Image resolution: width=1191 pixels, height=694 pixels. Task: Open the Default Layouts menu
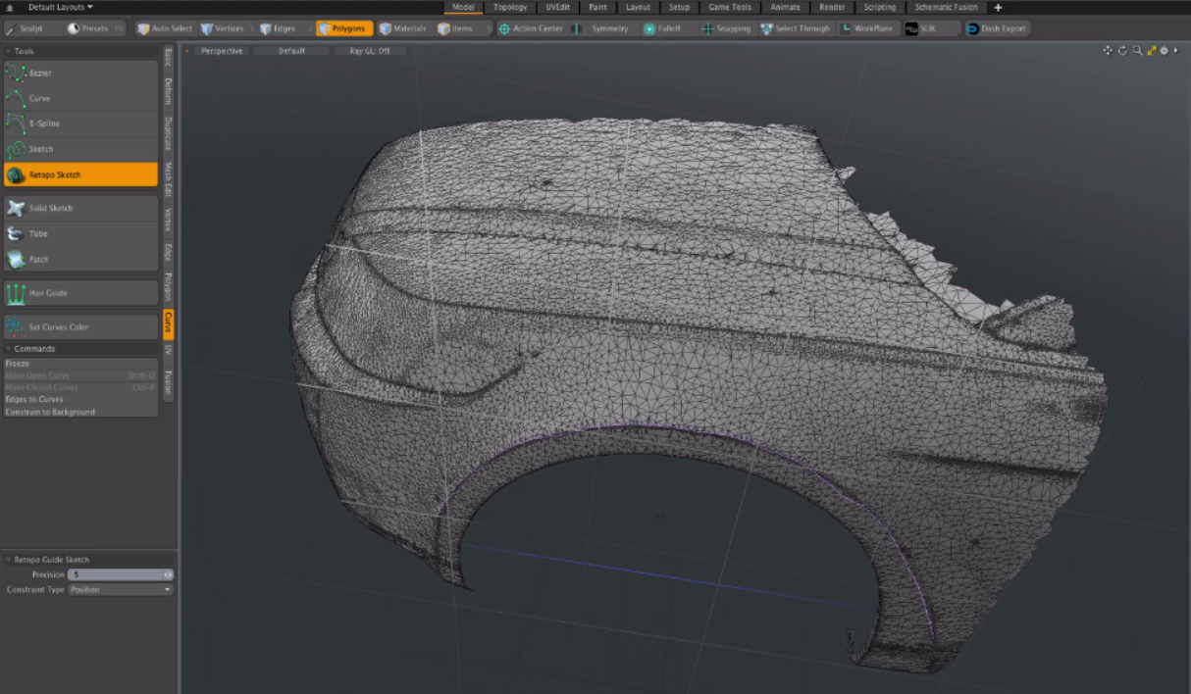pyautogui.click(x=60, y=7)
